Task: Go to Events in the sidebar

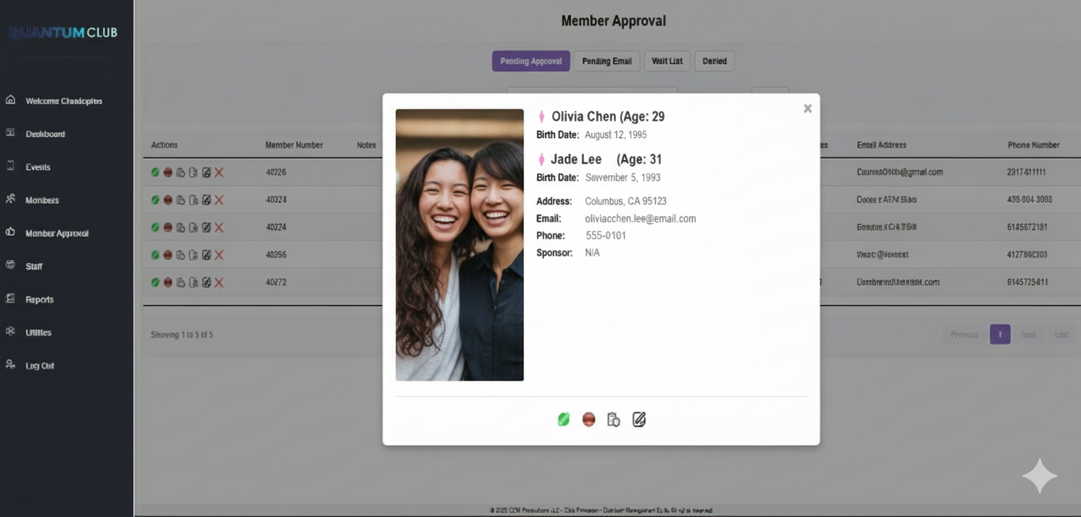Action: pos(37,167)
